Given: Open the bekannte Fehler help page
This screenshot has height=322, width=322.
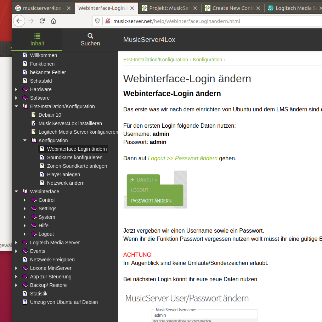Looking at the screenshot, I should point(48,72).
